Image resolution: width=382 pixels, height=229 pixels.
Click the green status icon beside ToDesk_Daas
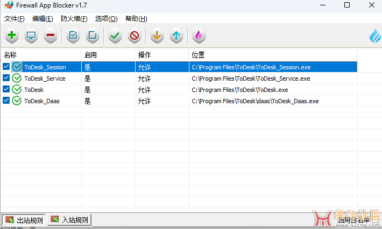click(17, 101)
